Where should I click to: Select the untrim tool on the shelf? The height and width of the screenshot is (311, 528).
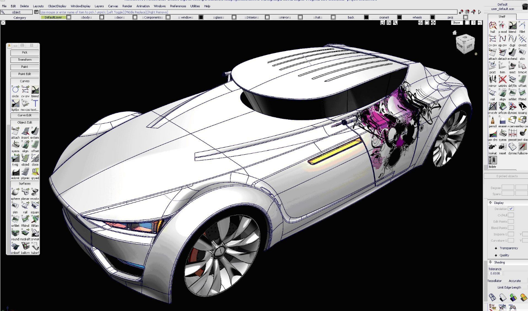[502, 79]
